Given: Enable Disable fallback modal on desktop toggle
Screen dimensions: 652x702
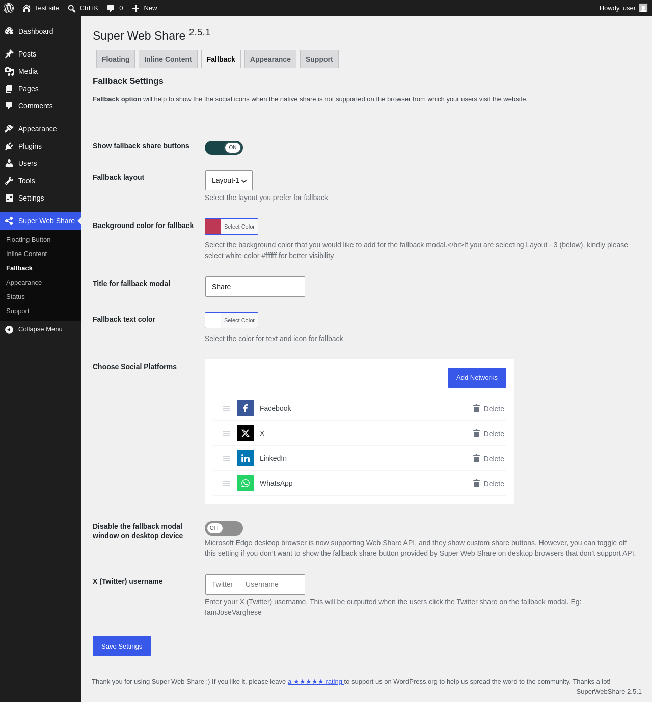Looking at the screenshot, I should tap(224, 528).
